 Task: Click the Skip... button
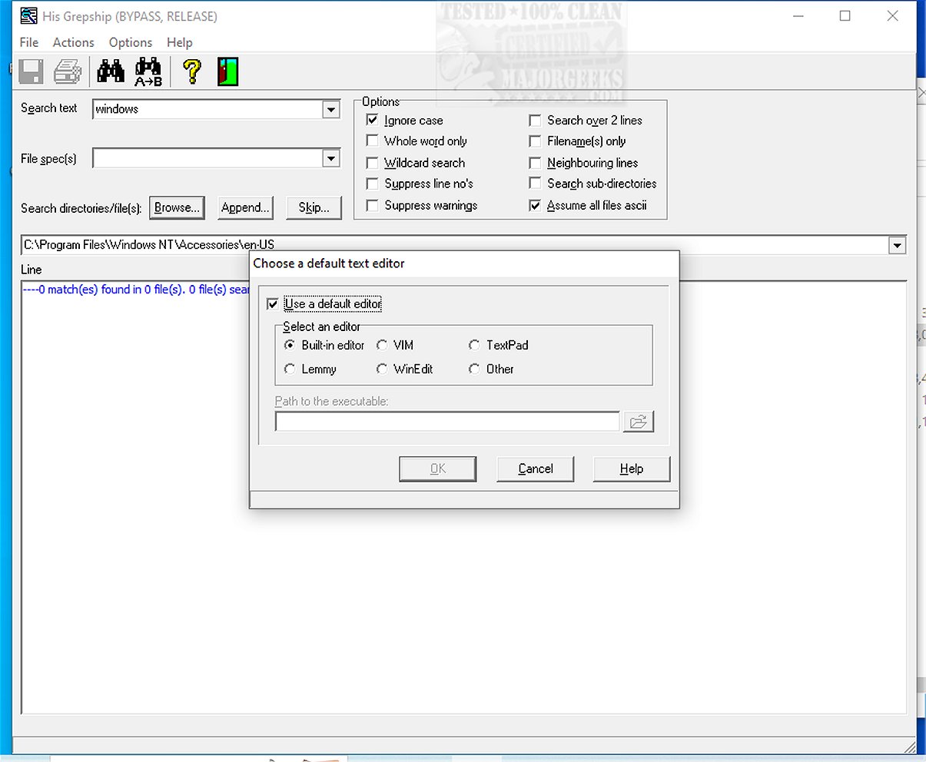314,207
